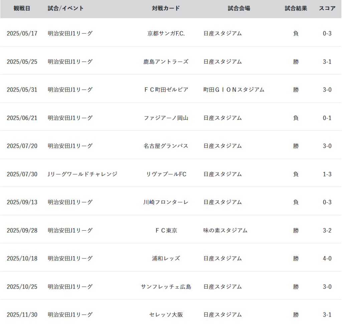The image size is (342, 324).
Task: Click the Jリーグワールドチャレンジ event name
Action: pyautogui.click(x=82, y=174)
